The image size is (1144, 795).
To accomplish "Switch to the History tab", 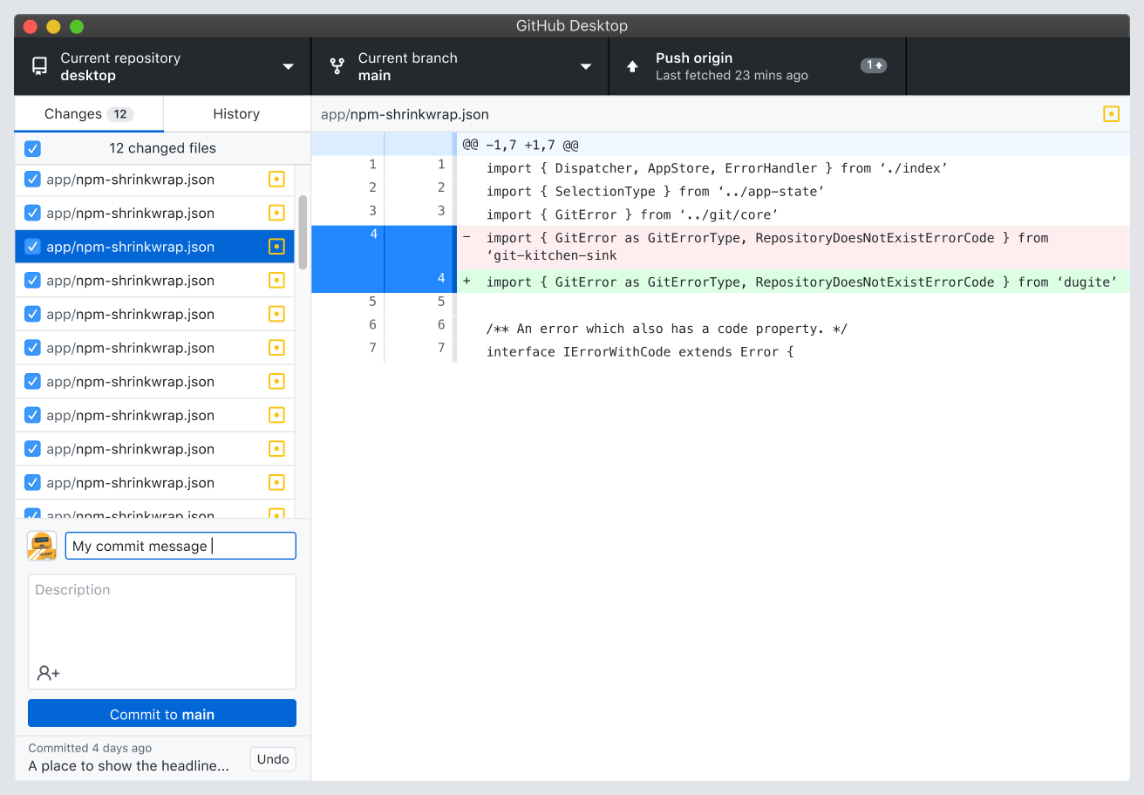I will click(236, 114).
